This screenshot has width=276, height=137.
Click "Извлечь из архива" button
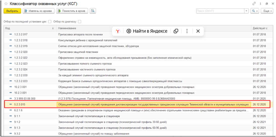point(39,11)
